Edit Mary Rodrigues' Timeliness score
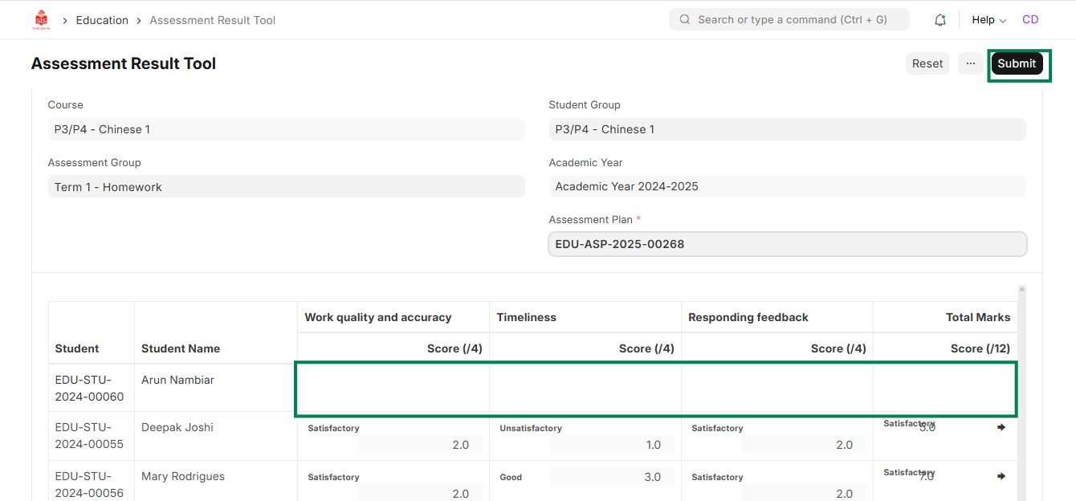 click(x=612, y=477)
